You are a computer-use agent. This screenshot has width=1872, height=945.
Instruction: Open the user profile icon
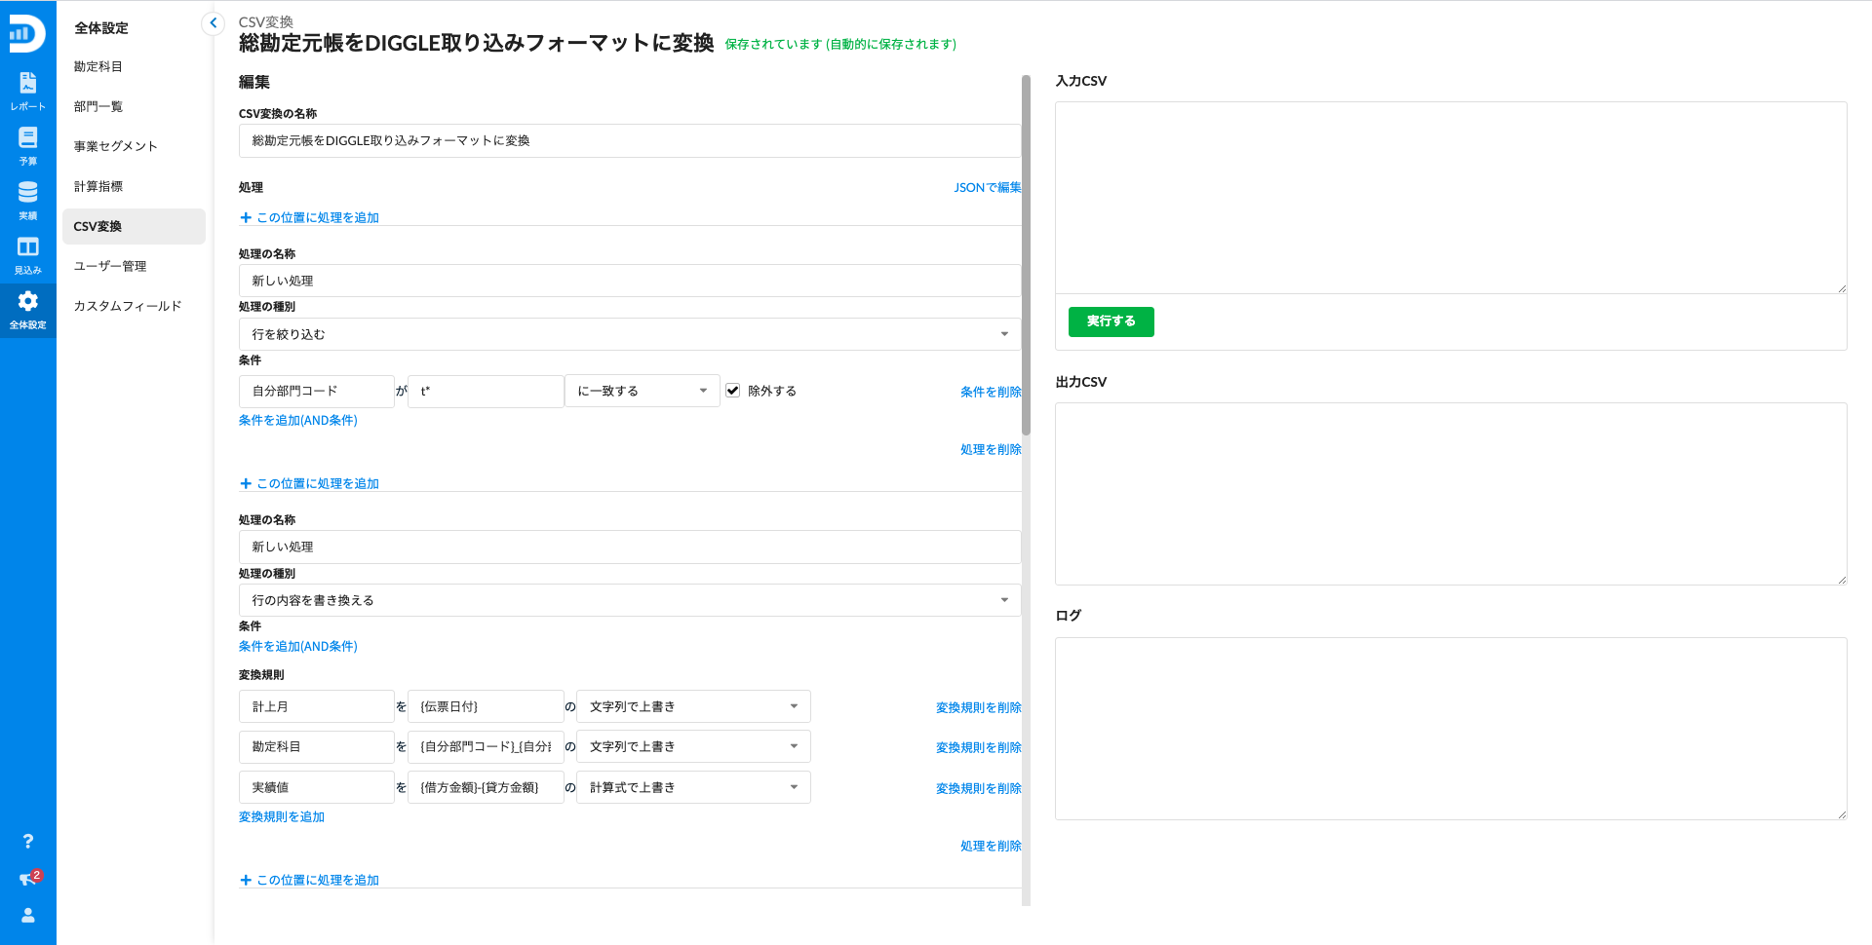27,915
